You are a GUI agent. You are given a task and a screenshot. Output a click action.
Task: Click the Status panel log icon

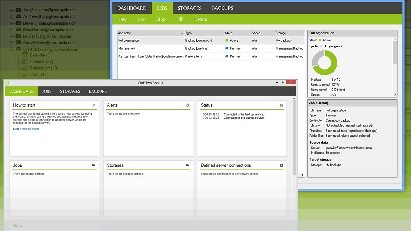281,105
